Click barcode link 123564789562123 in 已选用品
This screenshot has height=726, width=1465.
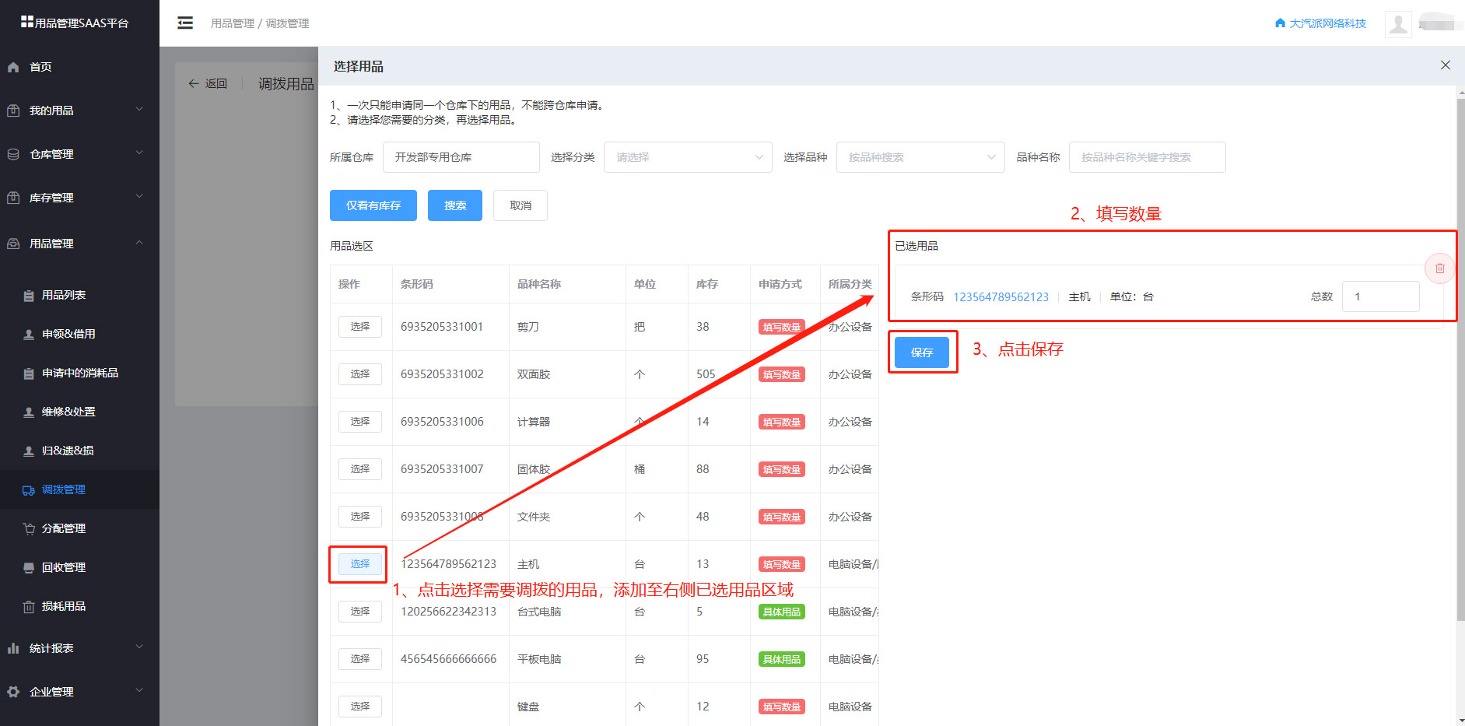point(1001,297)
